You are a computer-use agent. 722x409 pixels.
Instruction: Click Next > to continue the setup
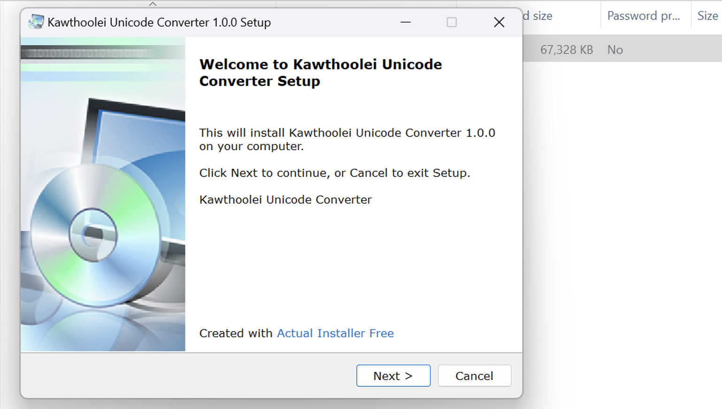[x=393, y=376]
